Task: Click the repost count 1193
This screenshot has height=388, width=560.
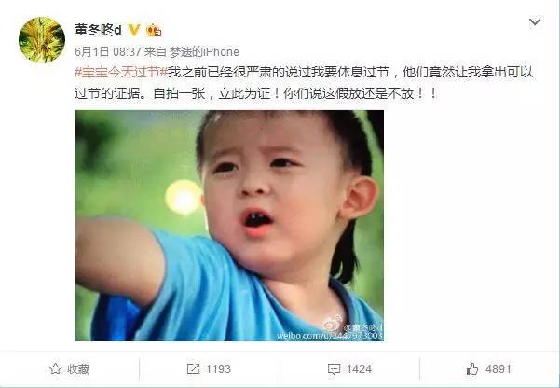Action: [x=218, y=369]
